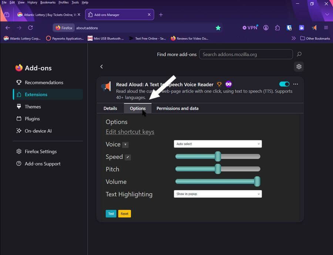Click the recommended trophy badge icon
The image size is (333, 255).
coord(219,84)
